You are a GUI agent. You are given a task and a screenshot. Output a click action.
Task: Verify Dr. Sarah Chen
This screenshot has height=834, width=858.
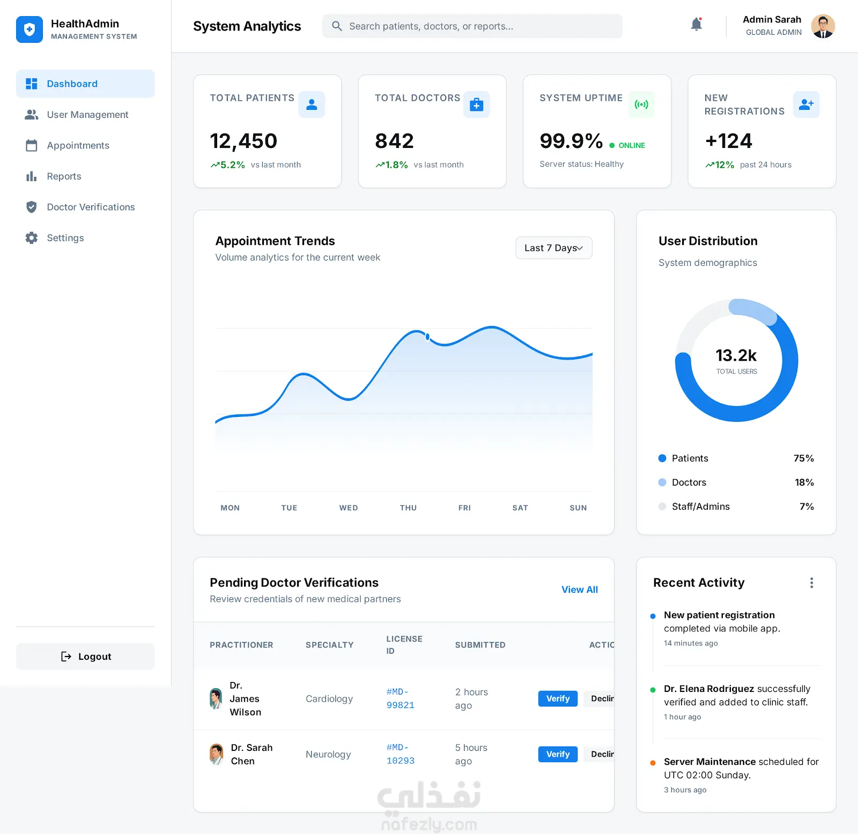(558, 754)
